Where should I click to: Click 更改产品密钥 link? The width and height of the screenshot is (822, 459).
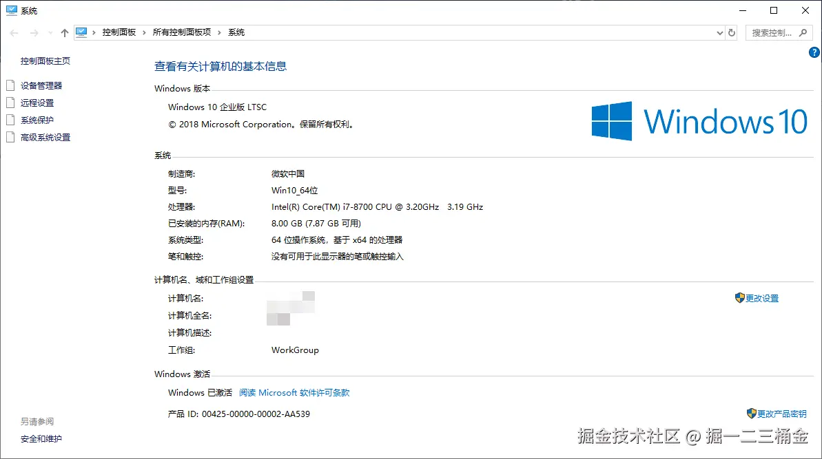[x=781, y=414]
